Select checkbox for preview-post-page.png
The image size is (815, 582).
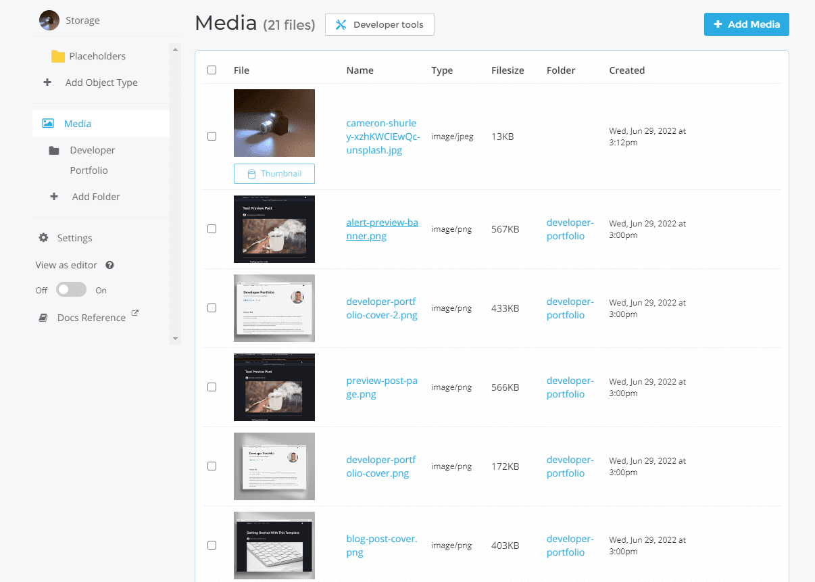212,387
